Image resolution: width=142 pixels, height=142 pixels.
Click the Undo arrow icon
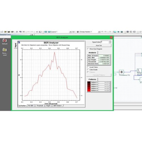pos(28,32)
